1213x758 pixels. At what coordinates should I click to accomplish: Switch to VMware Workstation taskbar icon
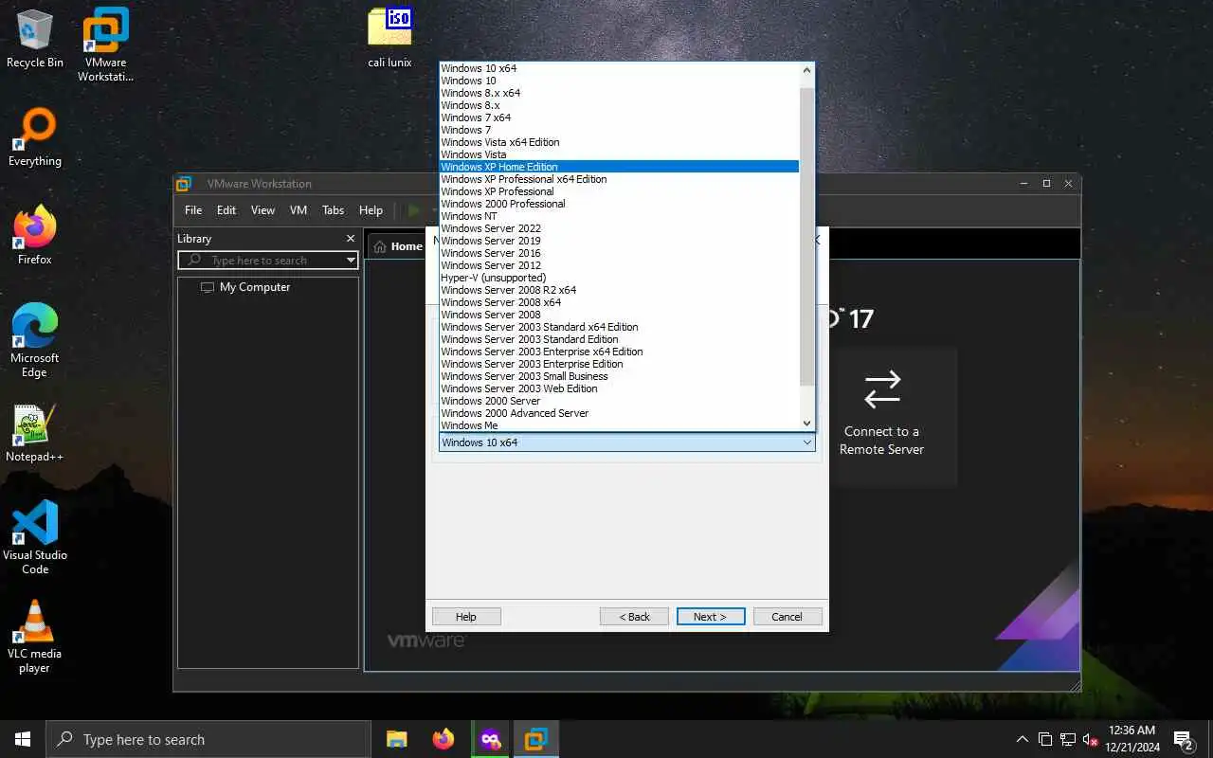coord(535,739)
